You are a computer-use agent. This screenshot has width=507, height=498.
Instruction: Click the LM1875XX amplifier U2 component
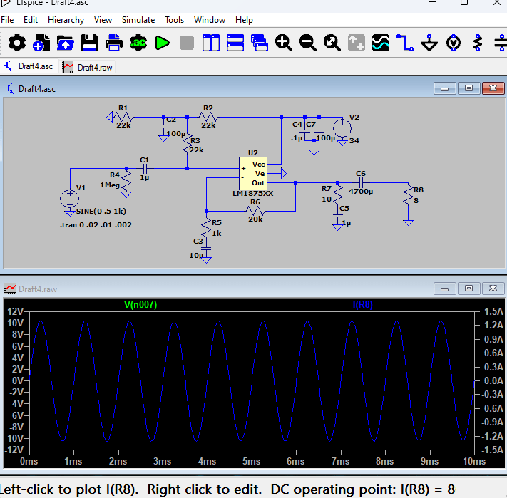(x=253, y=173)
